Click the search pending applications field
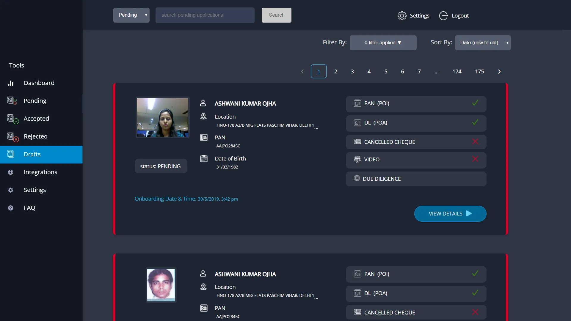This screenshot has height=321, width=571. point(205,15)
